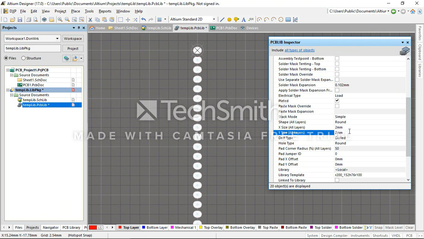Image resolution: width=424 pixels, height=239 pixels.
Task: Open the Workspace1.DsnWrk dropdown
Action: pyautogui.click(x=57, y=39)
